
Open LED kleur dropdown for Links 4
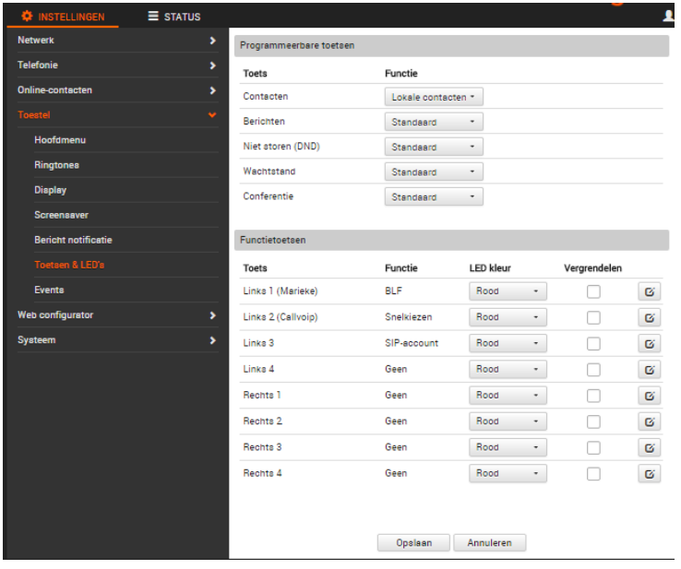click(x=509, y=370)
